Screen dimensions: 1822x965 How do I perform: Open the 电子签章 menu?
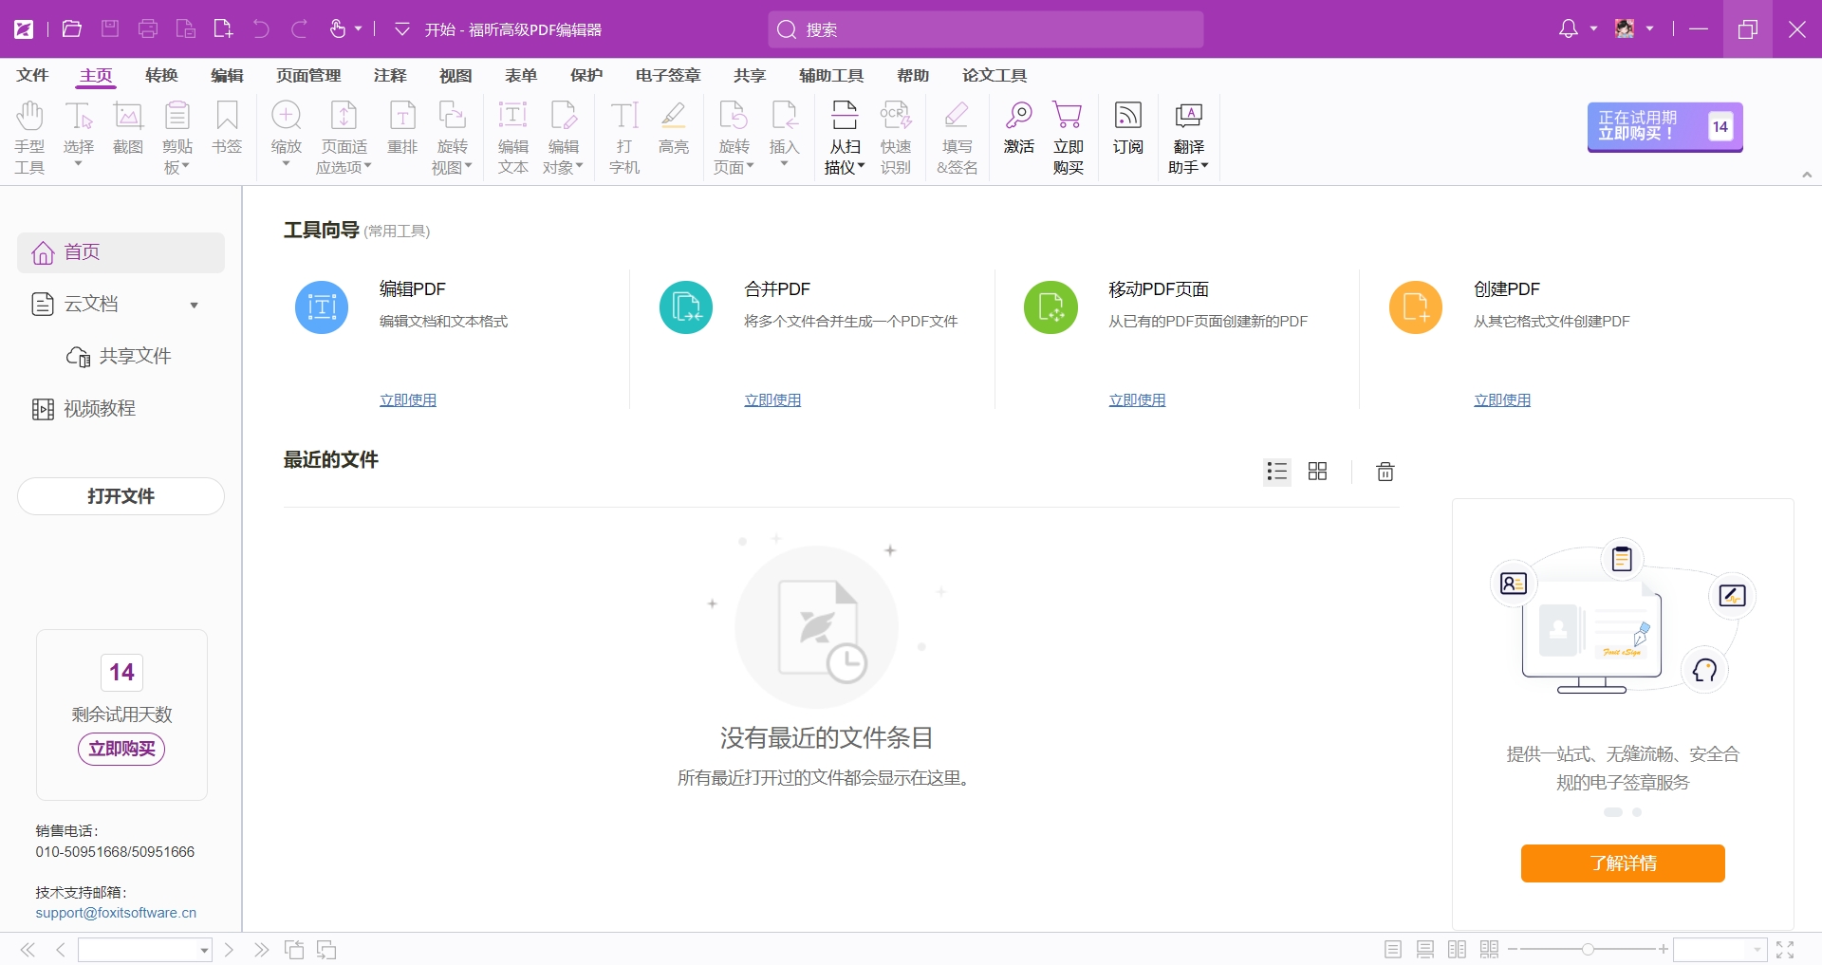tap(666, 75)
